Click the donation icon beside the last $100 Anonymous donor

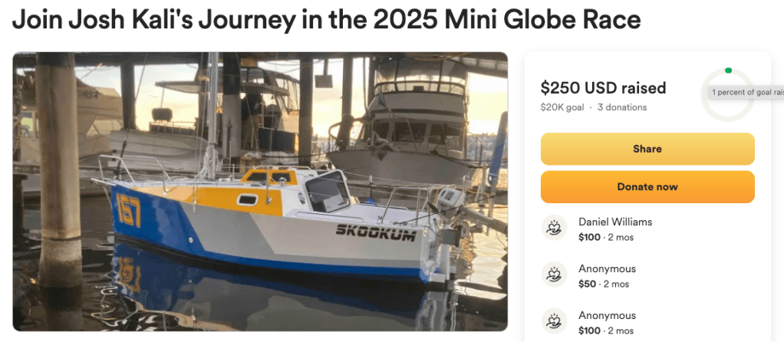coord(554,322)
